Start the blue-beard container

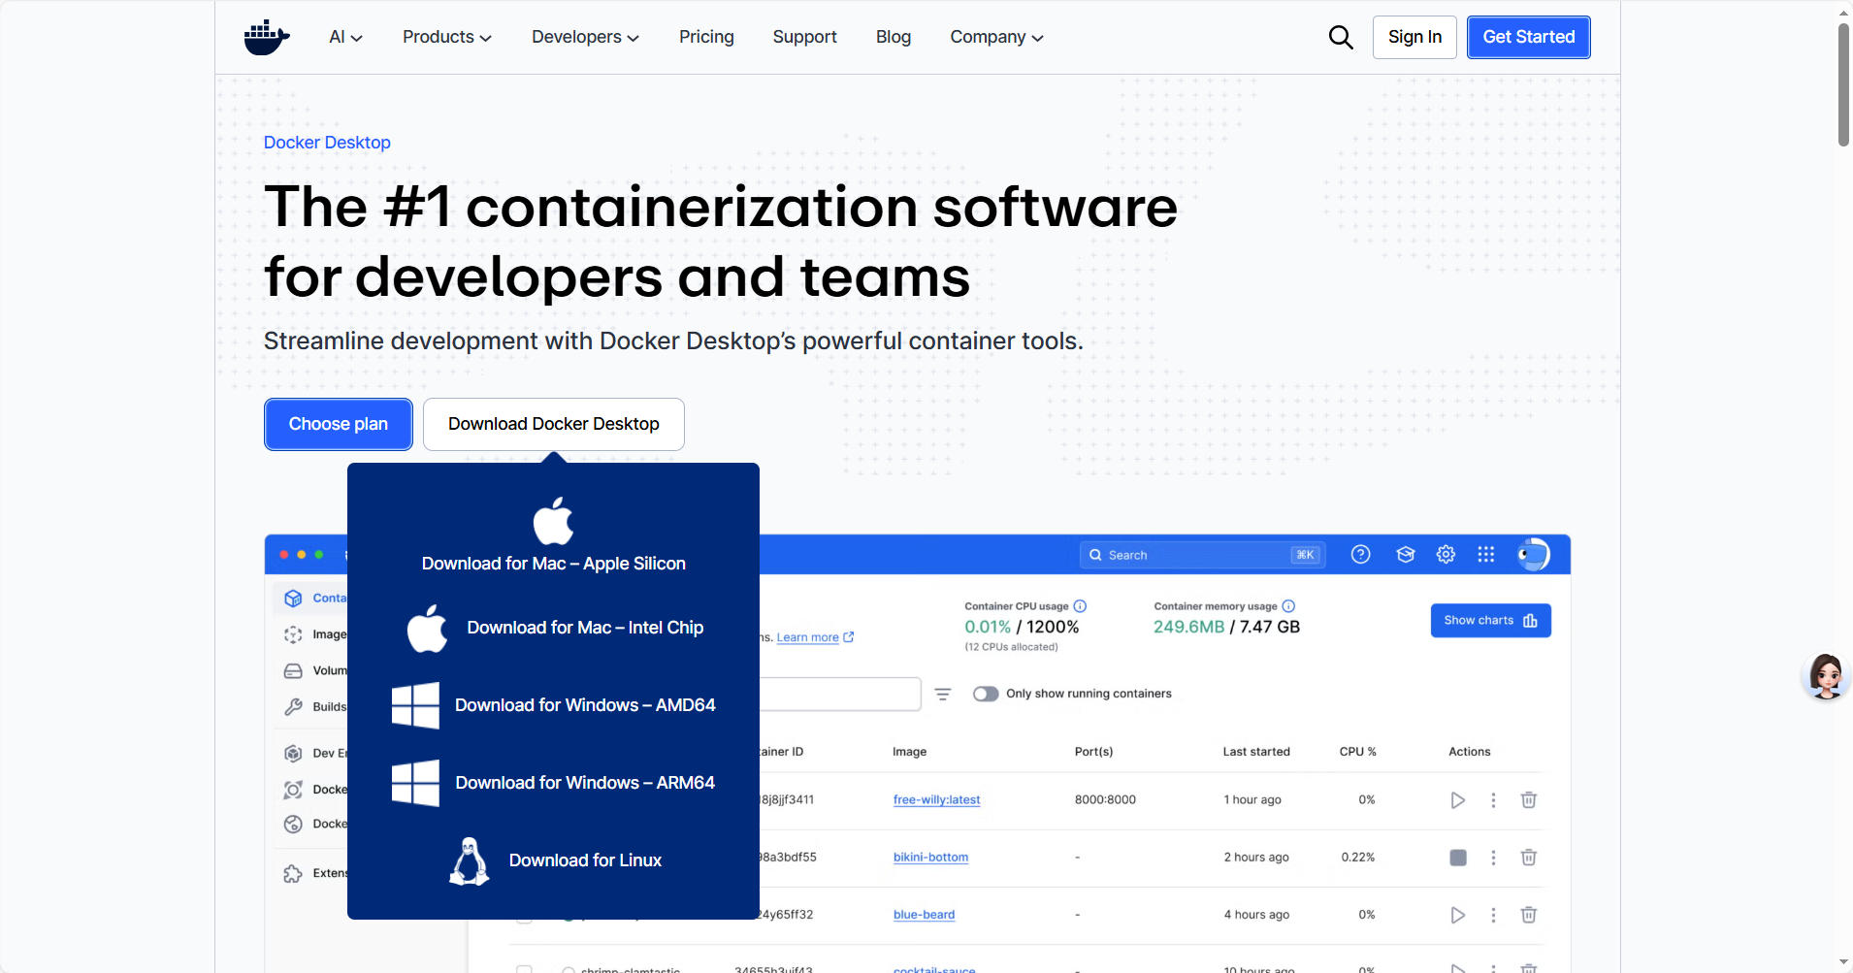(1457, 915)
